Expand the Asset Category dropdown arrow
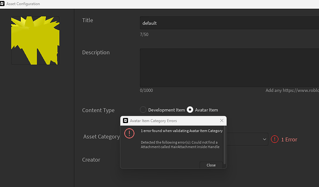Viewport: 319px width, 187px height. 264,139
